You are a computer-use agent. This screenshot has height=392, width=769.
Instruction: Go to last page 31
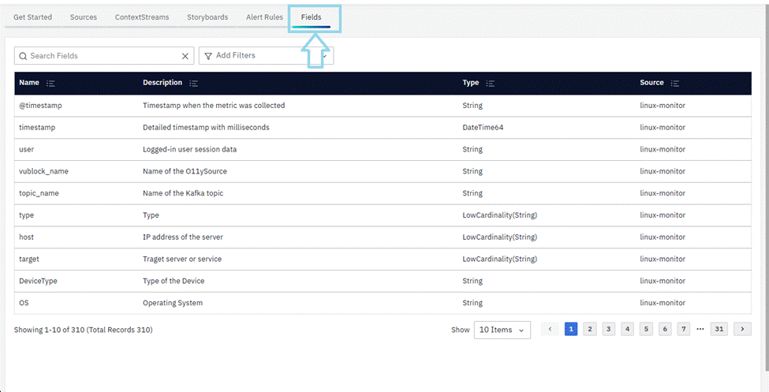pos(719,330)
